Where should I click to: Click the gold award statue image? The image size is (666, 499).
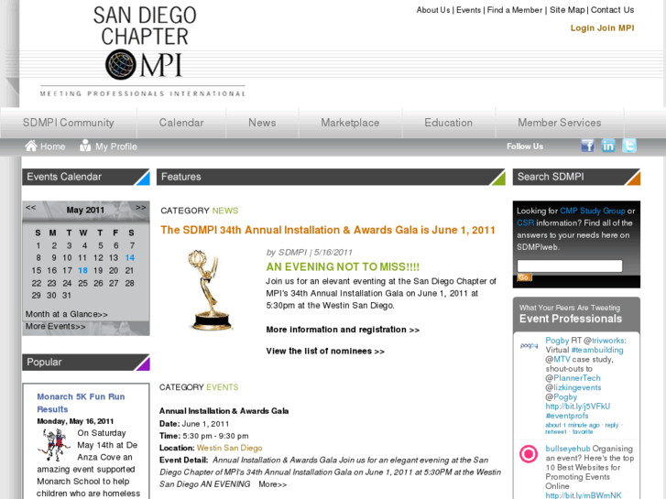click(x=210, y=290)
